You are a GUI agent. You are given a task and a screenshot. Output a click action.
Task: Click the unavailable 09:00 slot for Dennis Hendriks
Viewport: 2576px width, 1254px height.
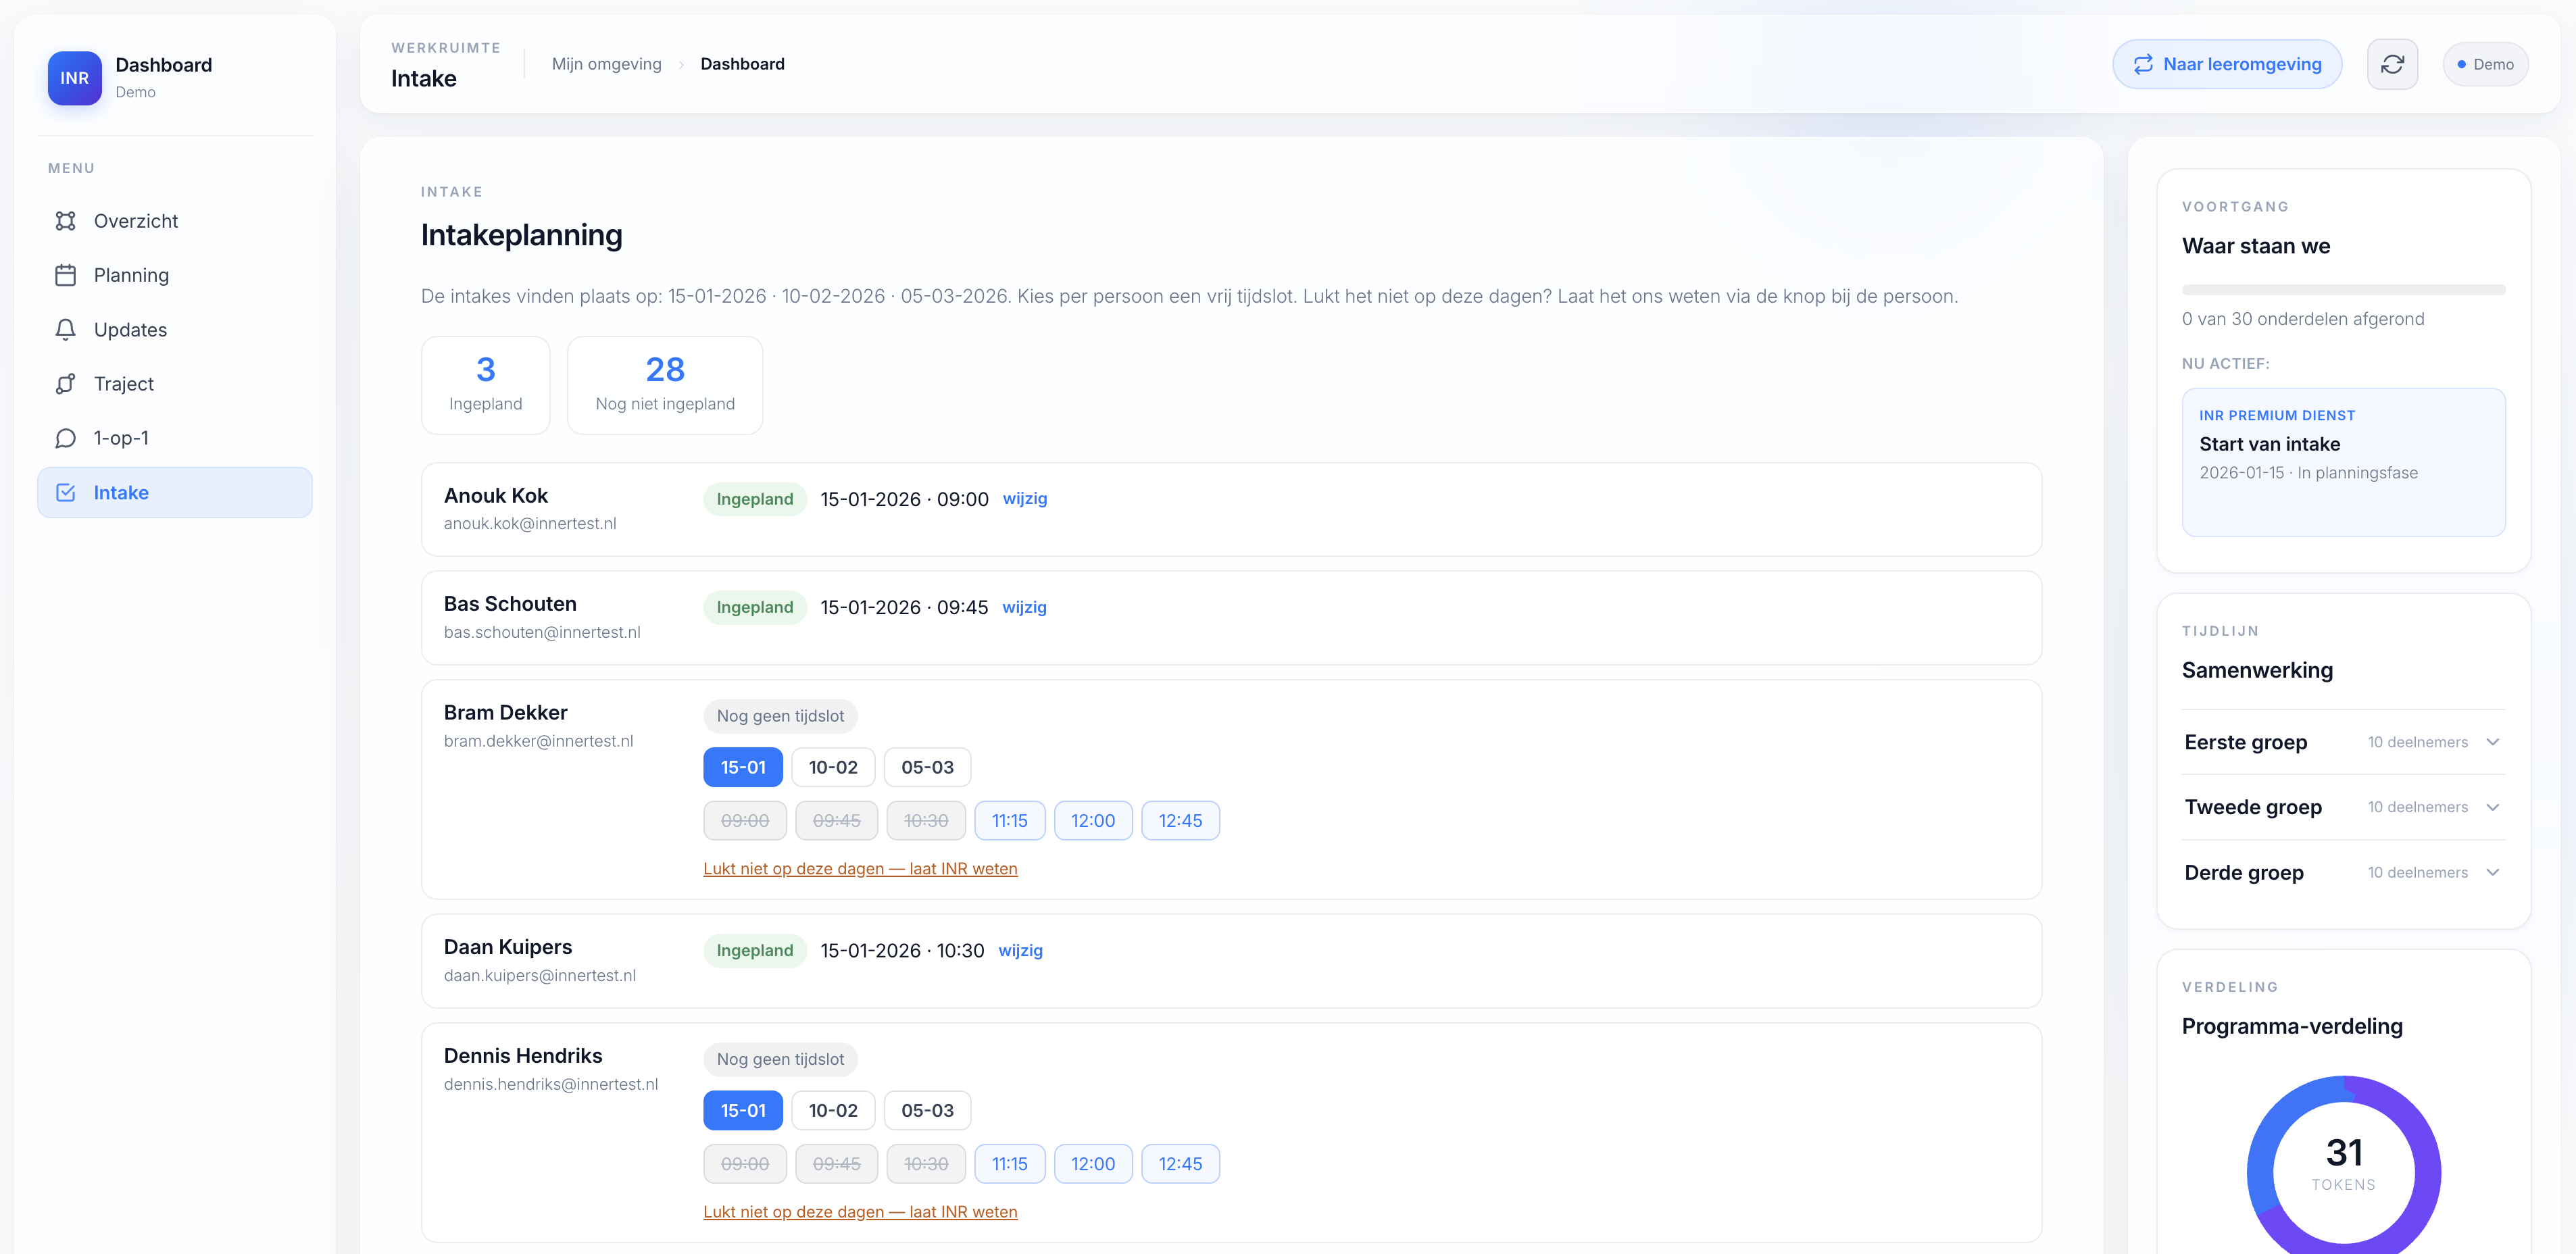(745, 1164)
